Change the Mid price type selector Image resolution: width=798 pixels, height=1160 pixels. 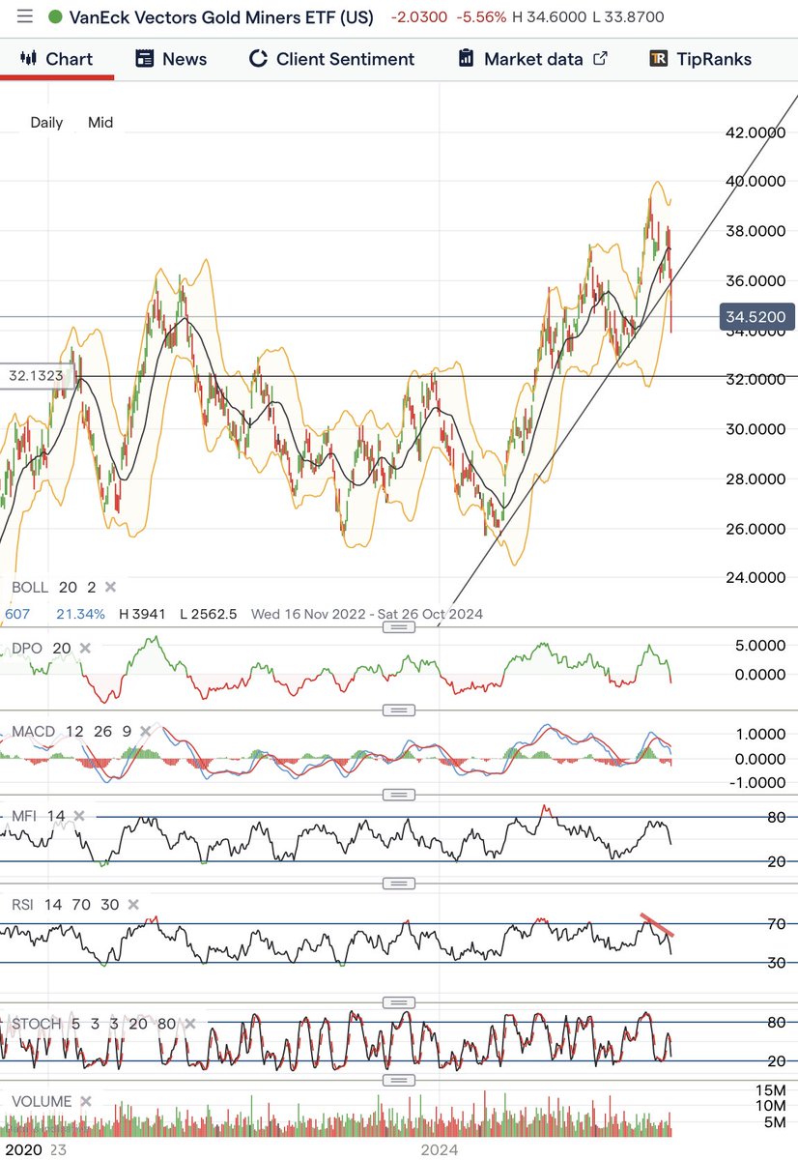click(x=100, y=122)
